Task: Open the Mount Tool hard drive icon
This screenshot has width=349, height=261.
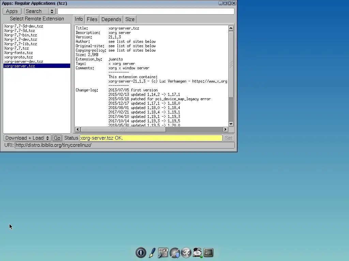Action: coord(197,253)
